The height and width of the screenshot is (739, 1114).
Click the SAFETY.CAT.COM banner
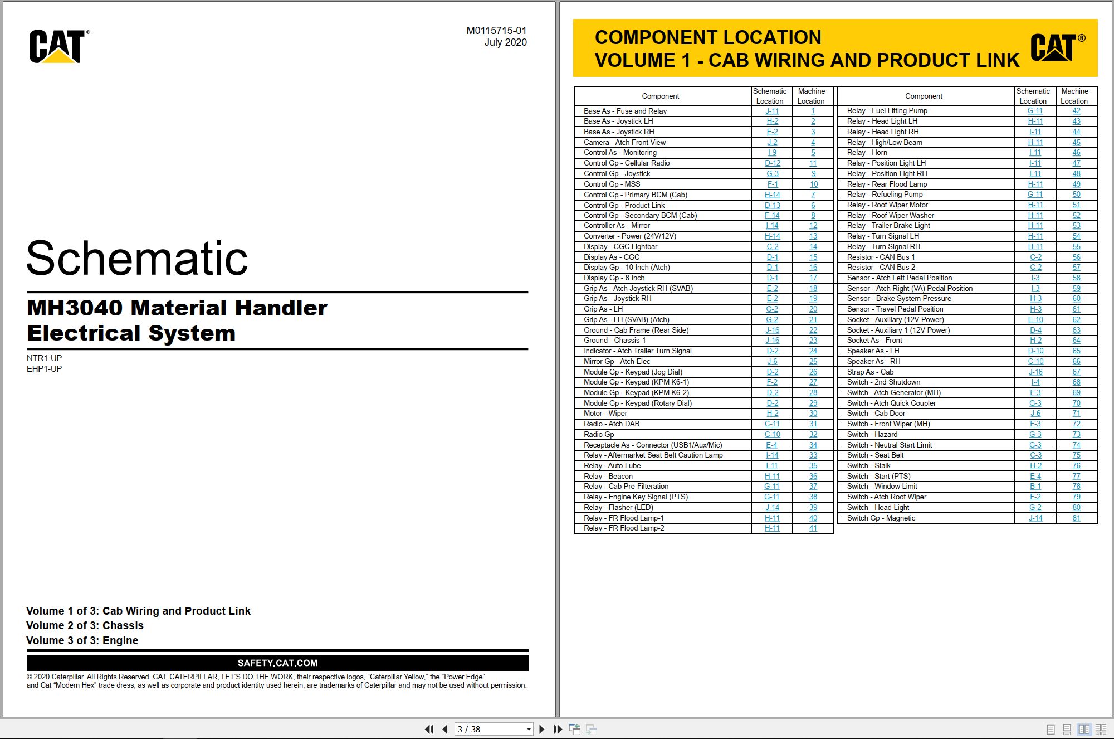(x=277, y=663)
